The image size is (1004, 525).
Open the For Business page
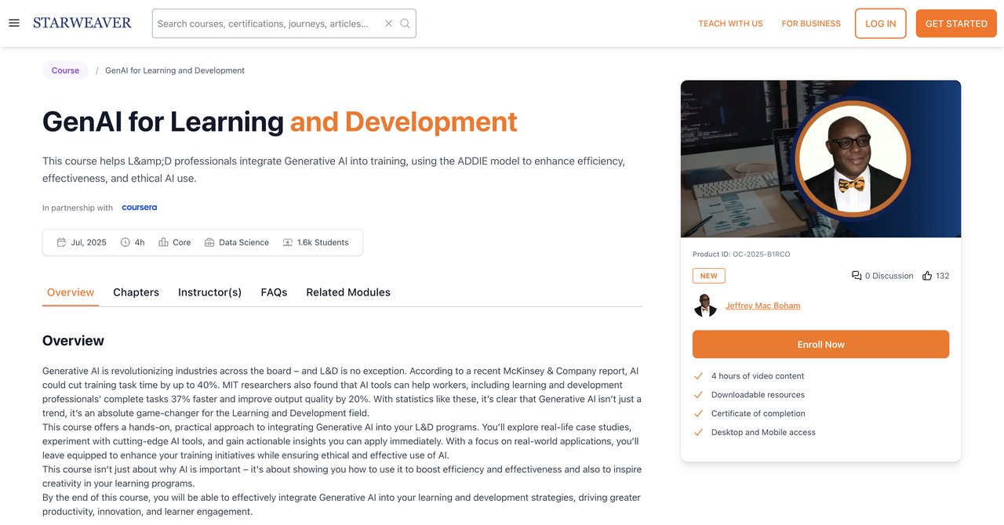(x=811, y=24)
